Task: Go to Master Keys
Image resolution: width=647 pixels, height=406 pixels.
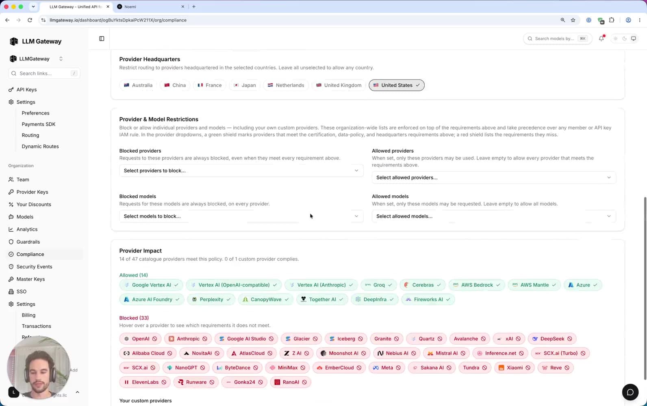Action: (30, 279)
